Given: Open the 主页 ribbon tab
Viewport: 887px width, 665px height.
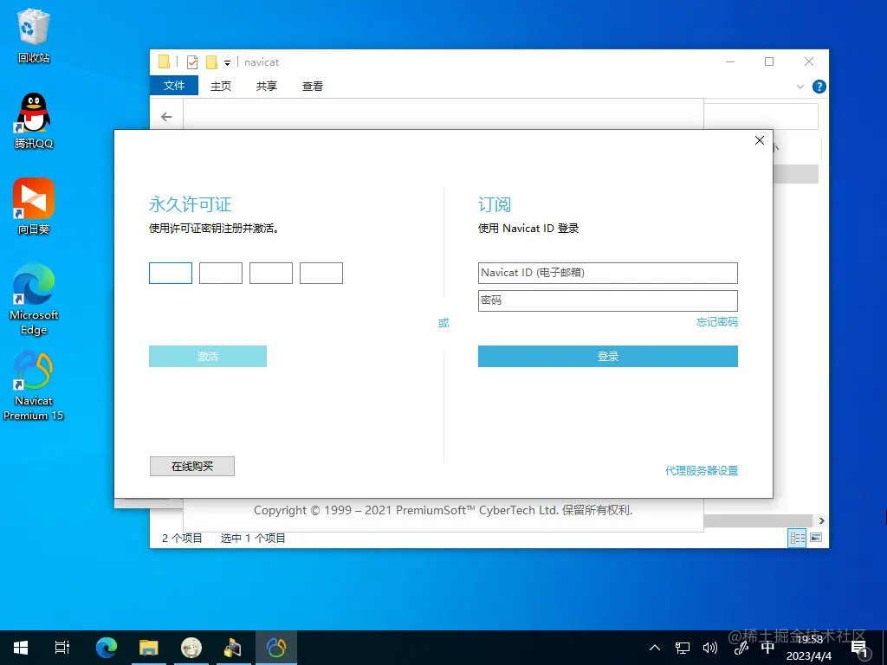Looking at the screenshot, I should click(221, 86).
